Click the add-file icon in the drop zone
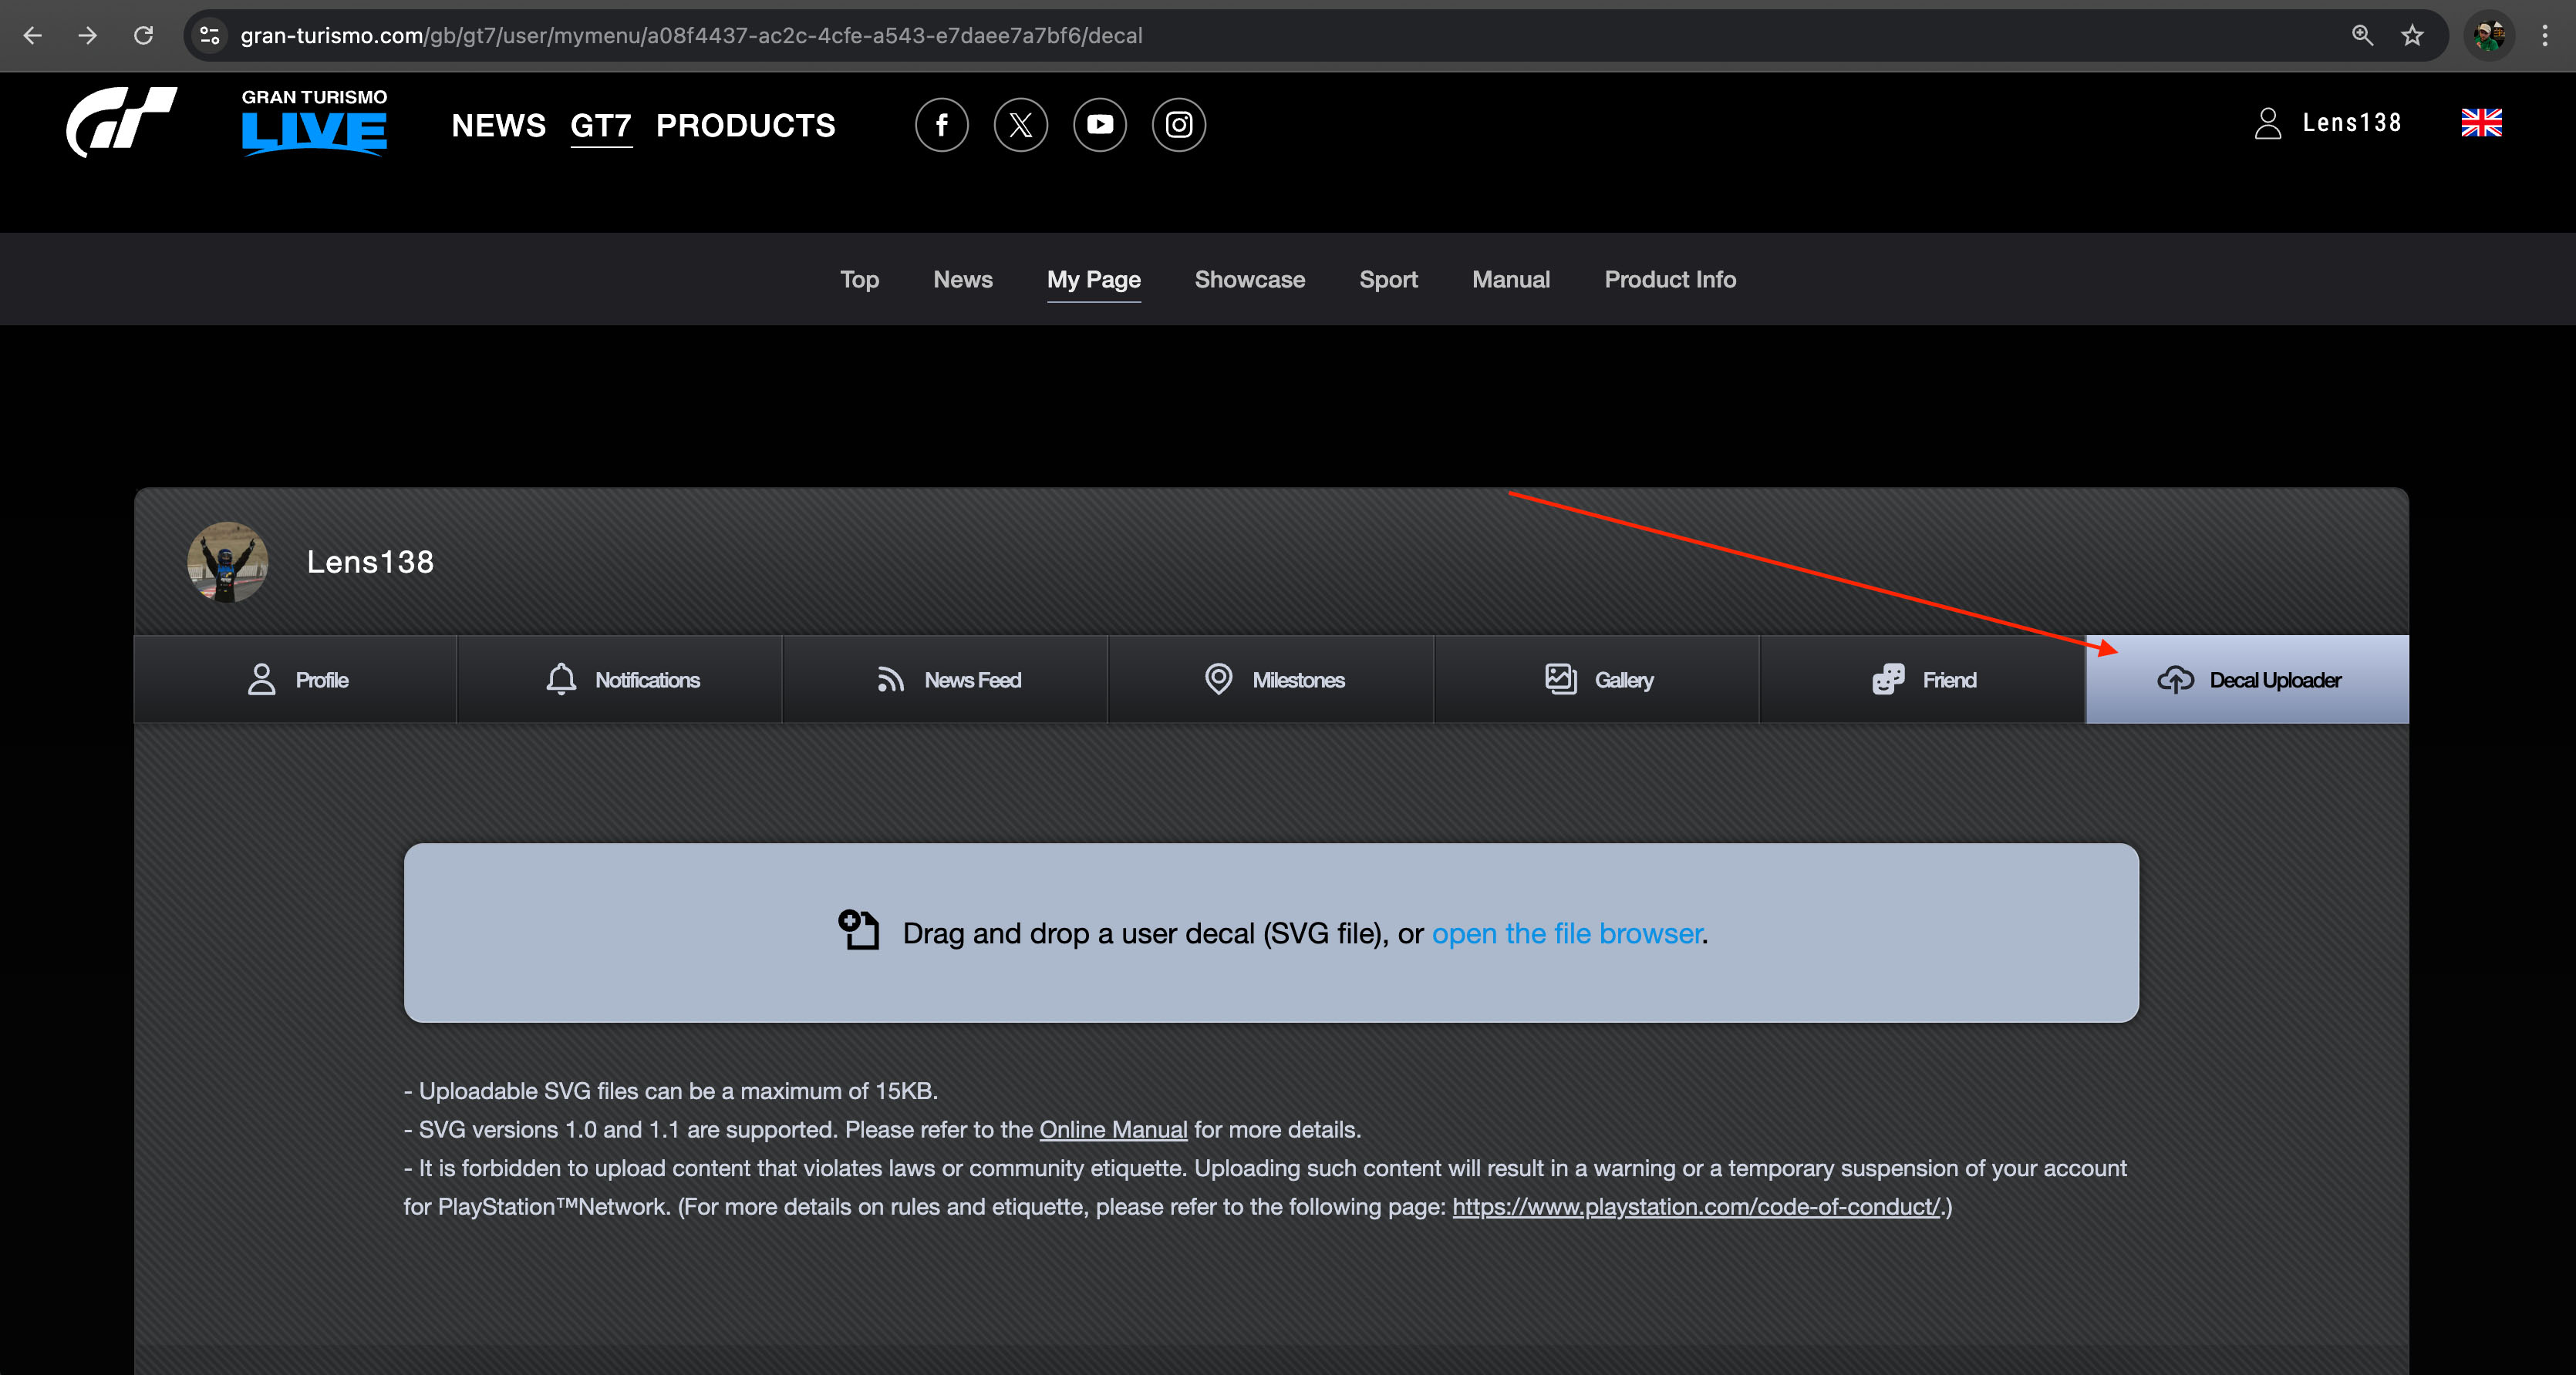The height and width of the screenshot is (1375, 2576). point(858,930)
